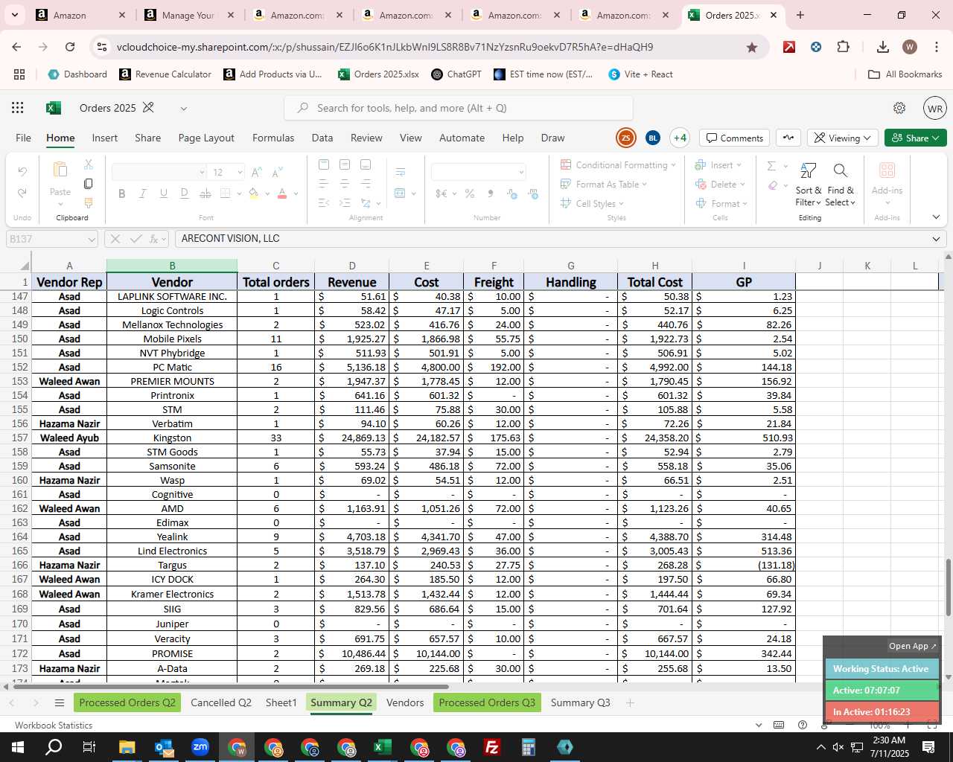This screenshot has width=953, height=762.
Task: Open all sheets list icon
Action: (60, 702)
